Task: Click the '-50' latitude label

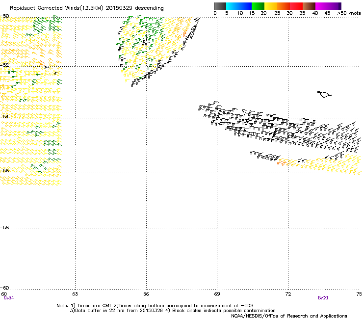Action: (x=4, y=16)
